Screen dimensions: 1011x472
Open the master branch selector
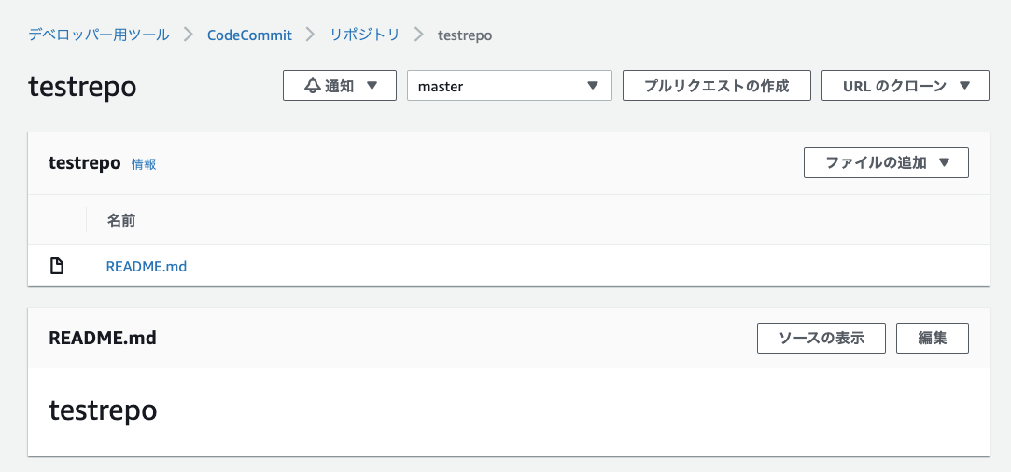[510, 86]
